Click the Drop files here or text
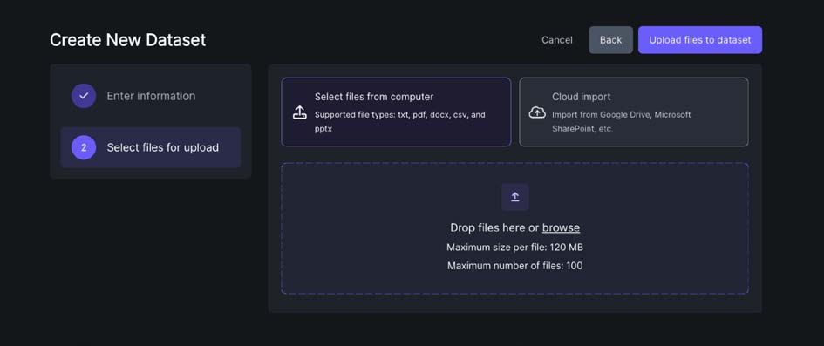 (494, 227)
